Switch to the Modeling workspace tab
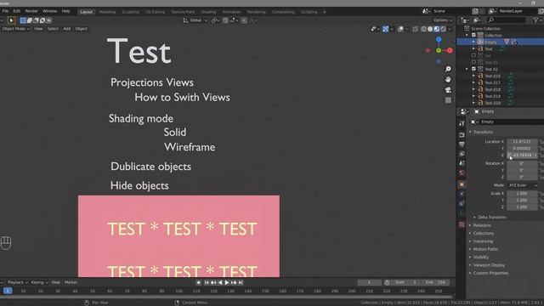Screen dimensions: 544x306 (107, 12)
